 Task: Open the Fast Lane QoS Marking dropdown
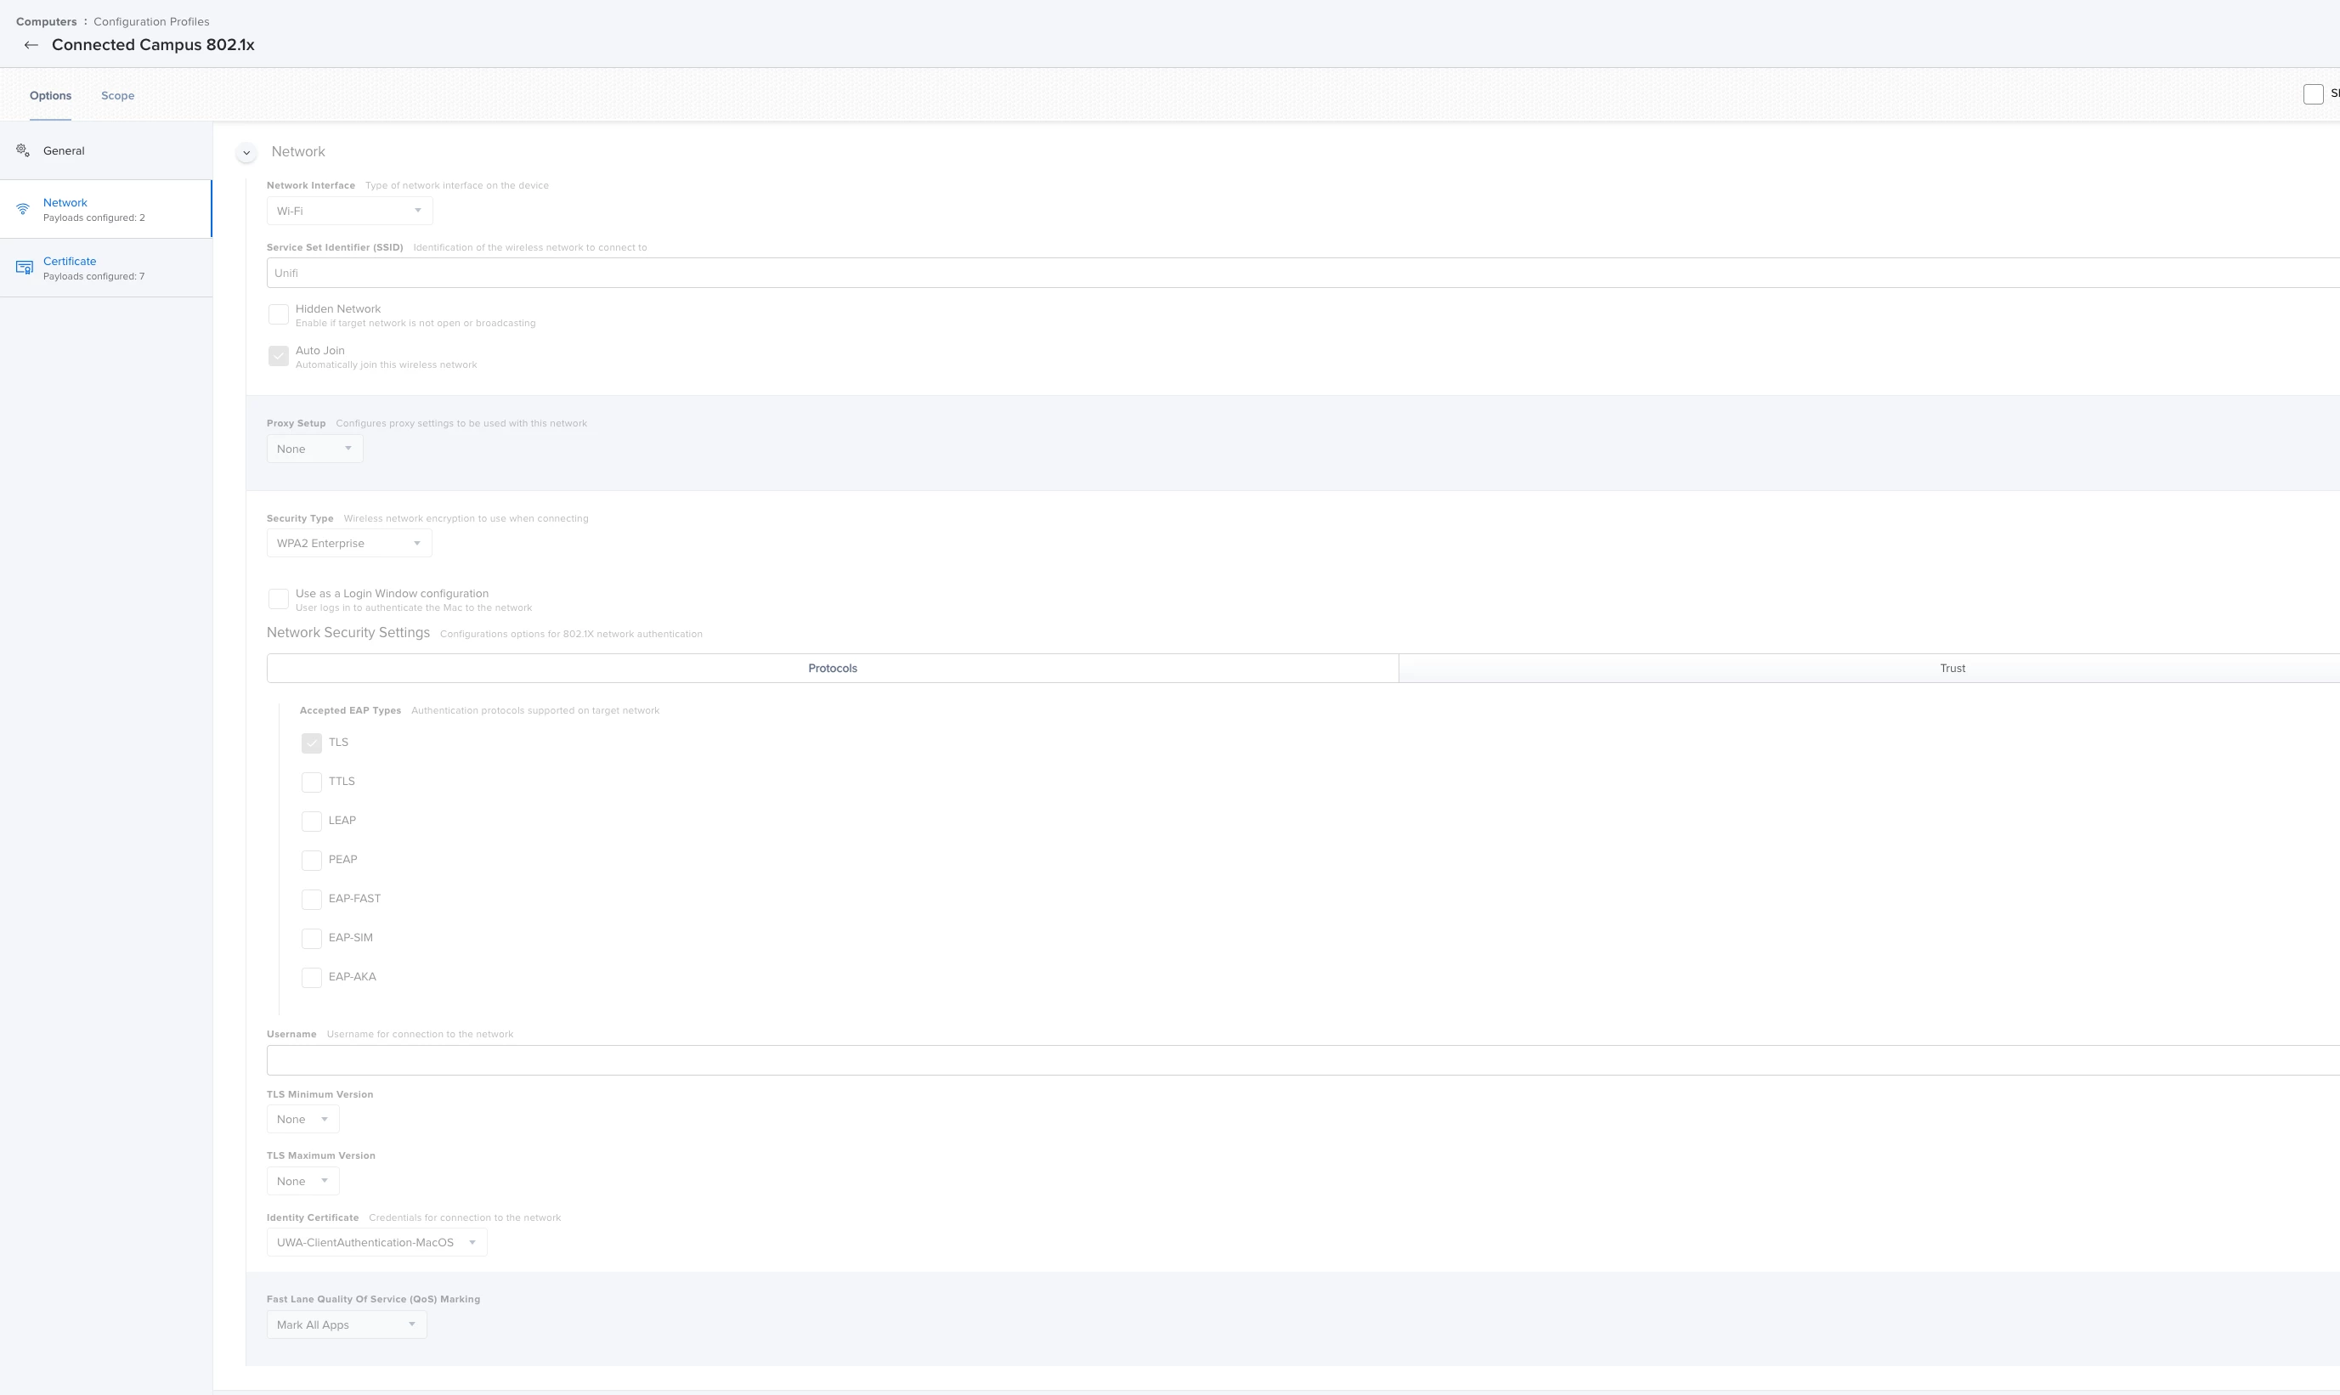347,1324
